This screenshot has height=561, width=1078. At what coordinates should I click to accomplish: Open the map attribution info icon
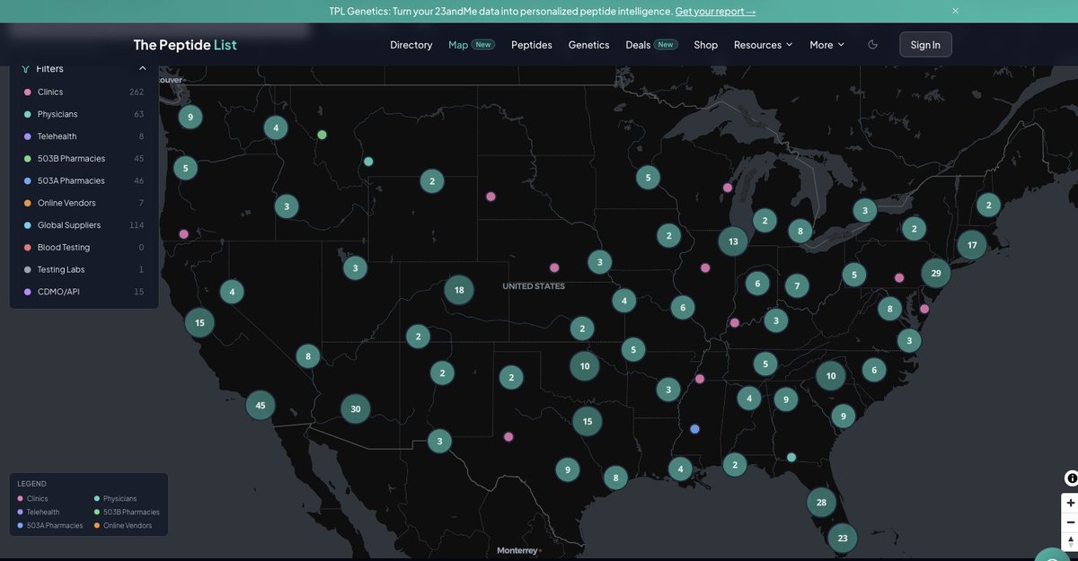point(1071,478)
